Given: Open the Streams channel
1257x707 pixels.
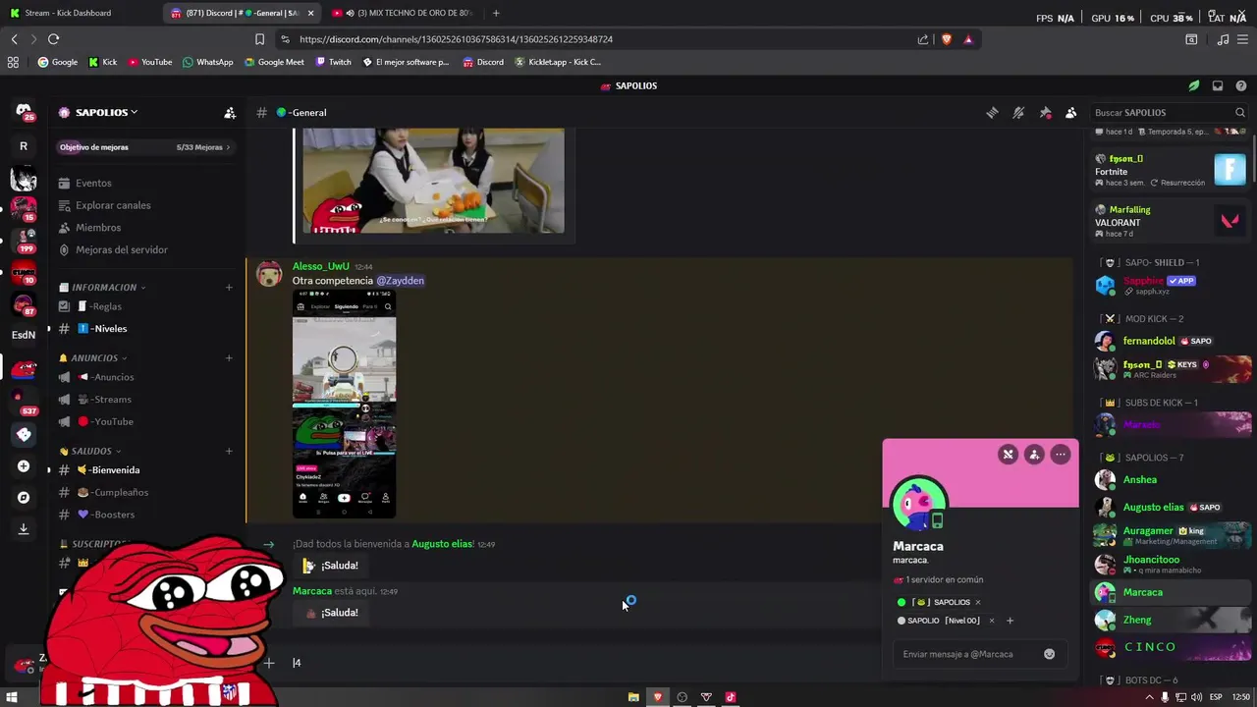Looking at the screenshot, I should coord(145,400).
